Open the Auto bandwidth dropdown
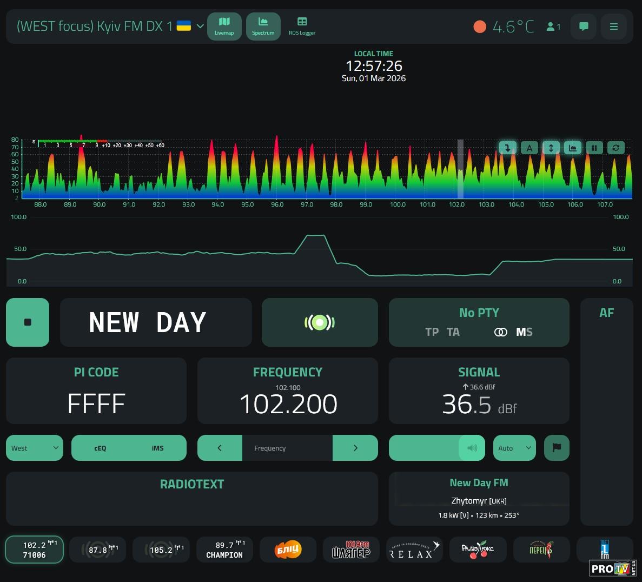 pos(514,448)
